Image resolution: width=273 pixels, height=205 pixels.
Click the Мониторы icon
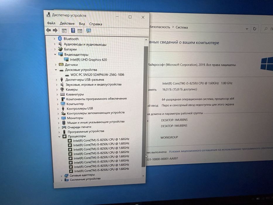click(x=63, y=118)
